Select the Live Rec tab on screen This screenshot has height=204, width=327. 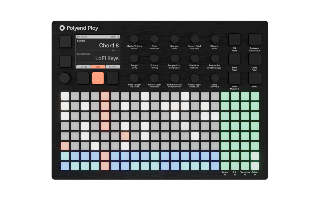coord(83,67)
